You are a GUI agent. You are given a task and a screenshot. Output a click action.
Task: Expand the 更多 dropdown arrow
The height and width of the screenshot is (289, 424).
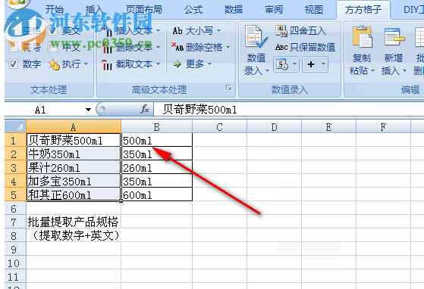(x=209, y=64)
